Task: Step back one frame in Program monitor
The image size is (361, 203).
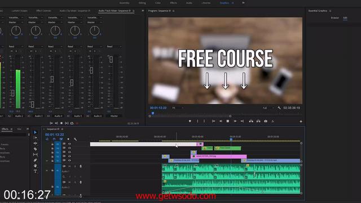Action: (x=221, y=121)
